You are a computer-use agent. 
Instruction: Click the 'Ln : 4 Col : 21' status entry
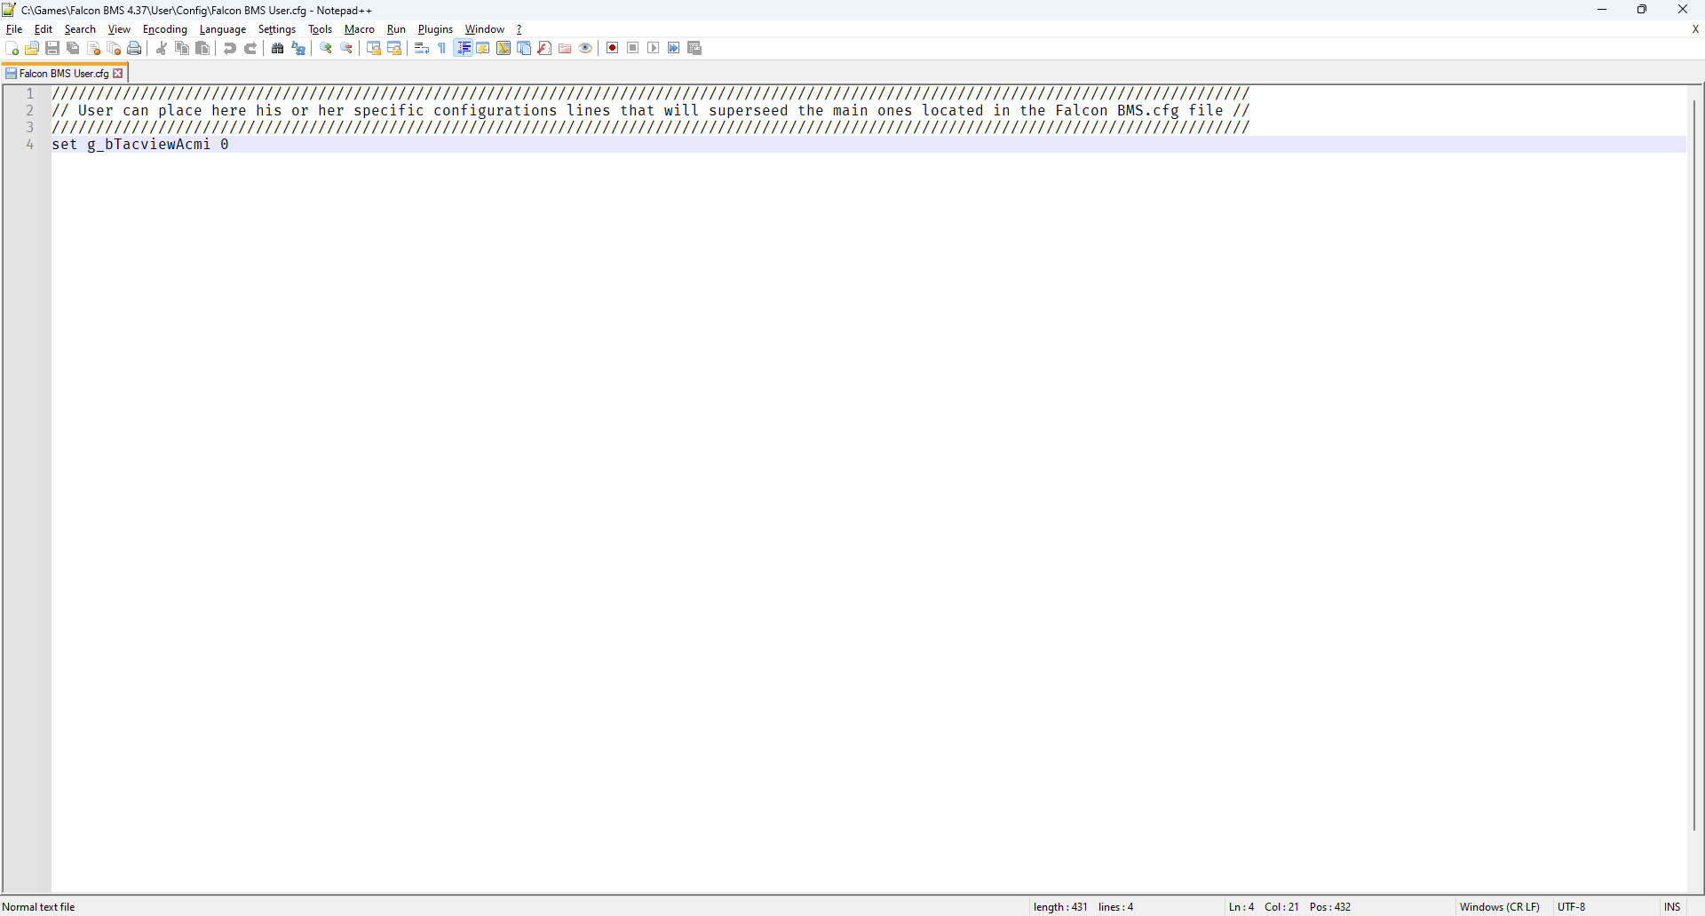[x=1265, y=907]
